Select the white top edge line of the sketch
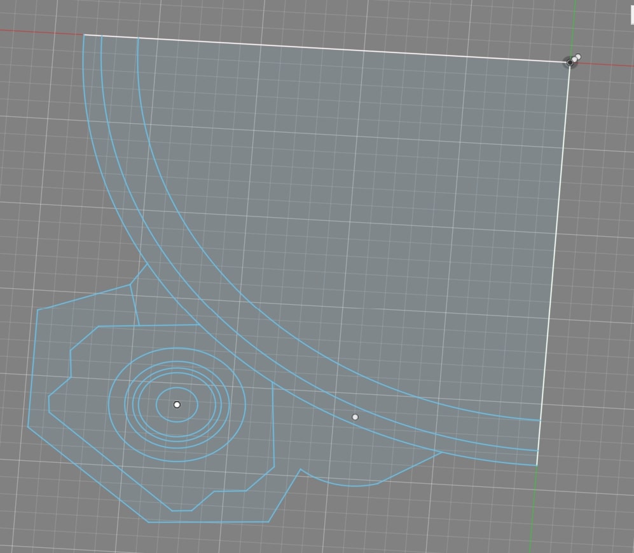The height and width of the screenshot is (553, 634). pyautogui.click(x=326, y=48)
